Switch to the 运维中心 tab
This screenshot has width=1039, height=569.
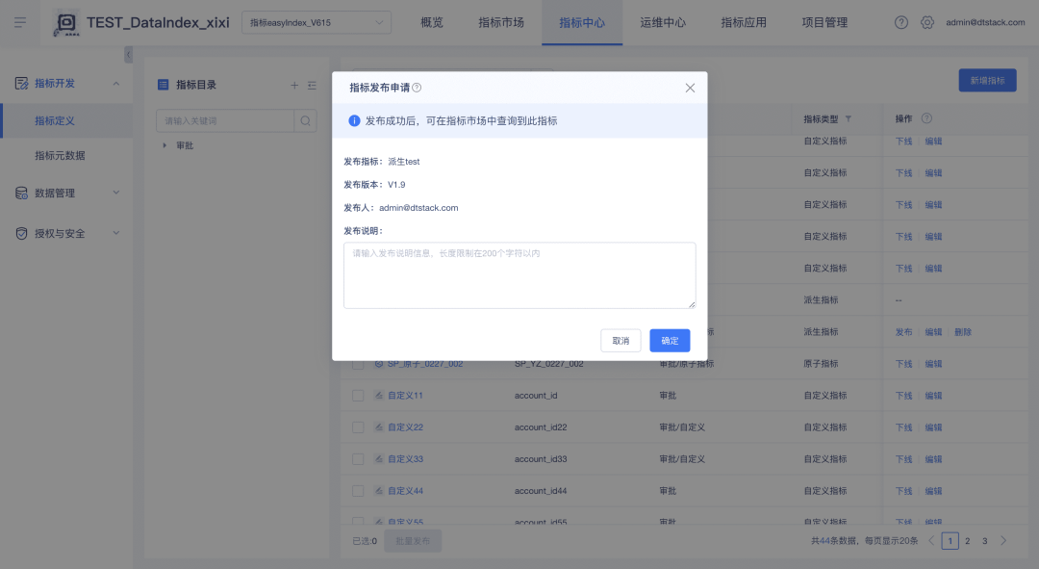click(663, 22)
